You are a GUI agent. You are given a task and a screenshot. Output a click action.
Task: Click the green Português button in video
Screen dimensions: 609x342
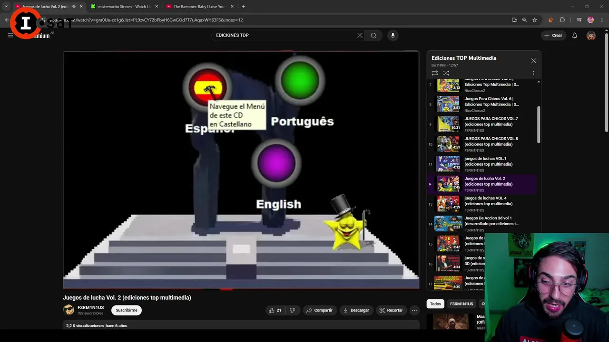pos(300,80)
